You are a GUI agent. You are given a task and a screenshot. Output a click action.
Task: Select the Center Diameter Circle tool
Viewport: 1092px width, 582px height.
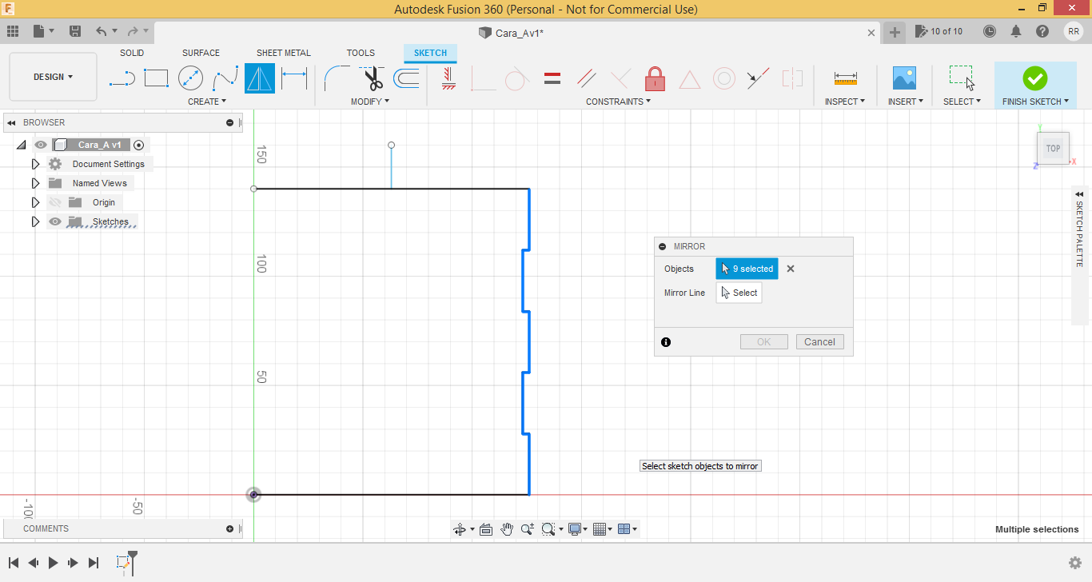(x=190, y=78)
